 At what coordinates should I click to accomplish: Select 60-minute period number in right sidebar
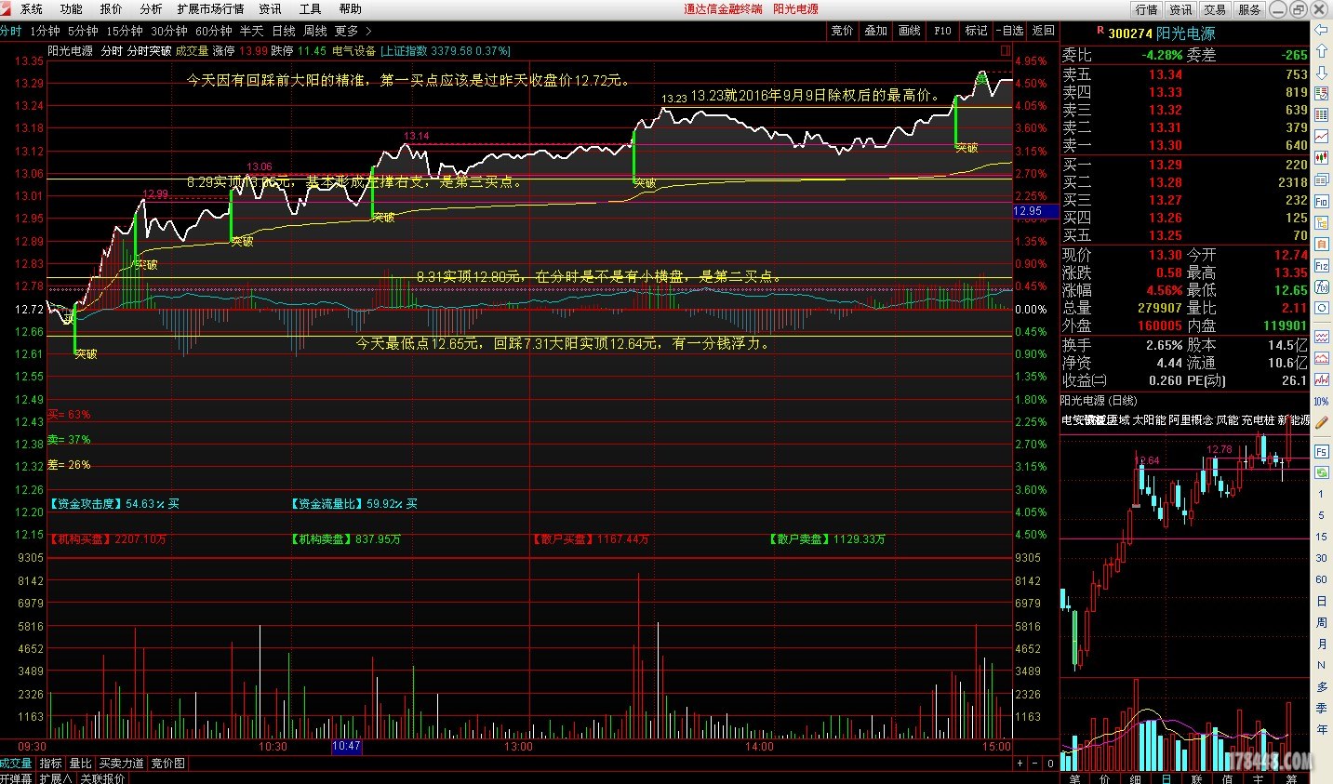(1321, 579)
